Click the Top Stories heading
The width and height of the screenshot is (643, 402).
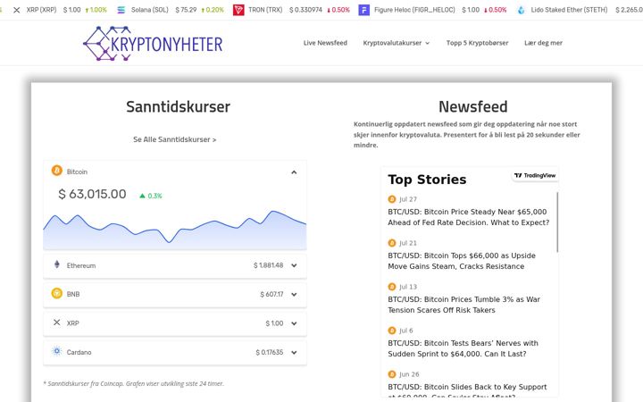click(427, 180)
